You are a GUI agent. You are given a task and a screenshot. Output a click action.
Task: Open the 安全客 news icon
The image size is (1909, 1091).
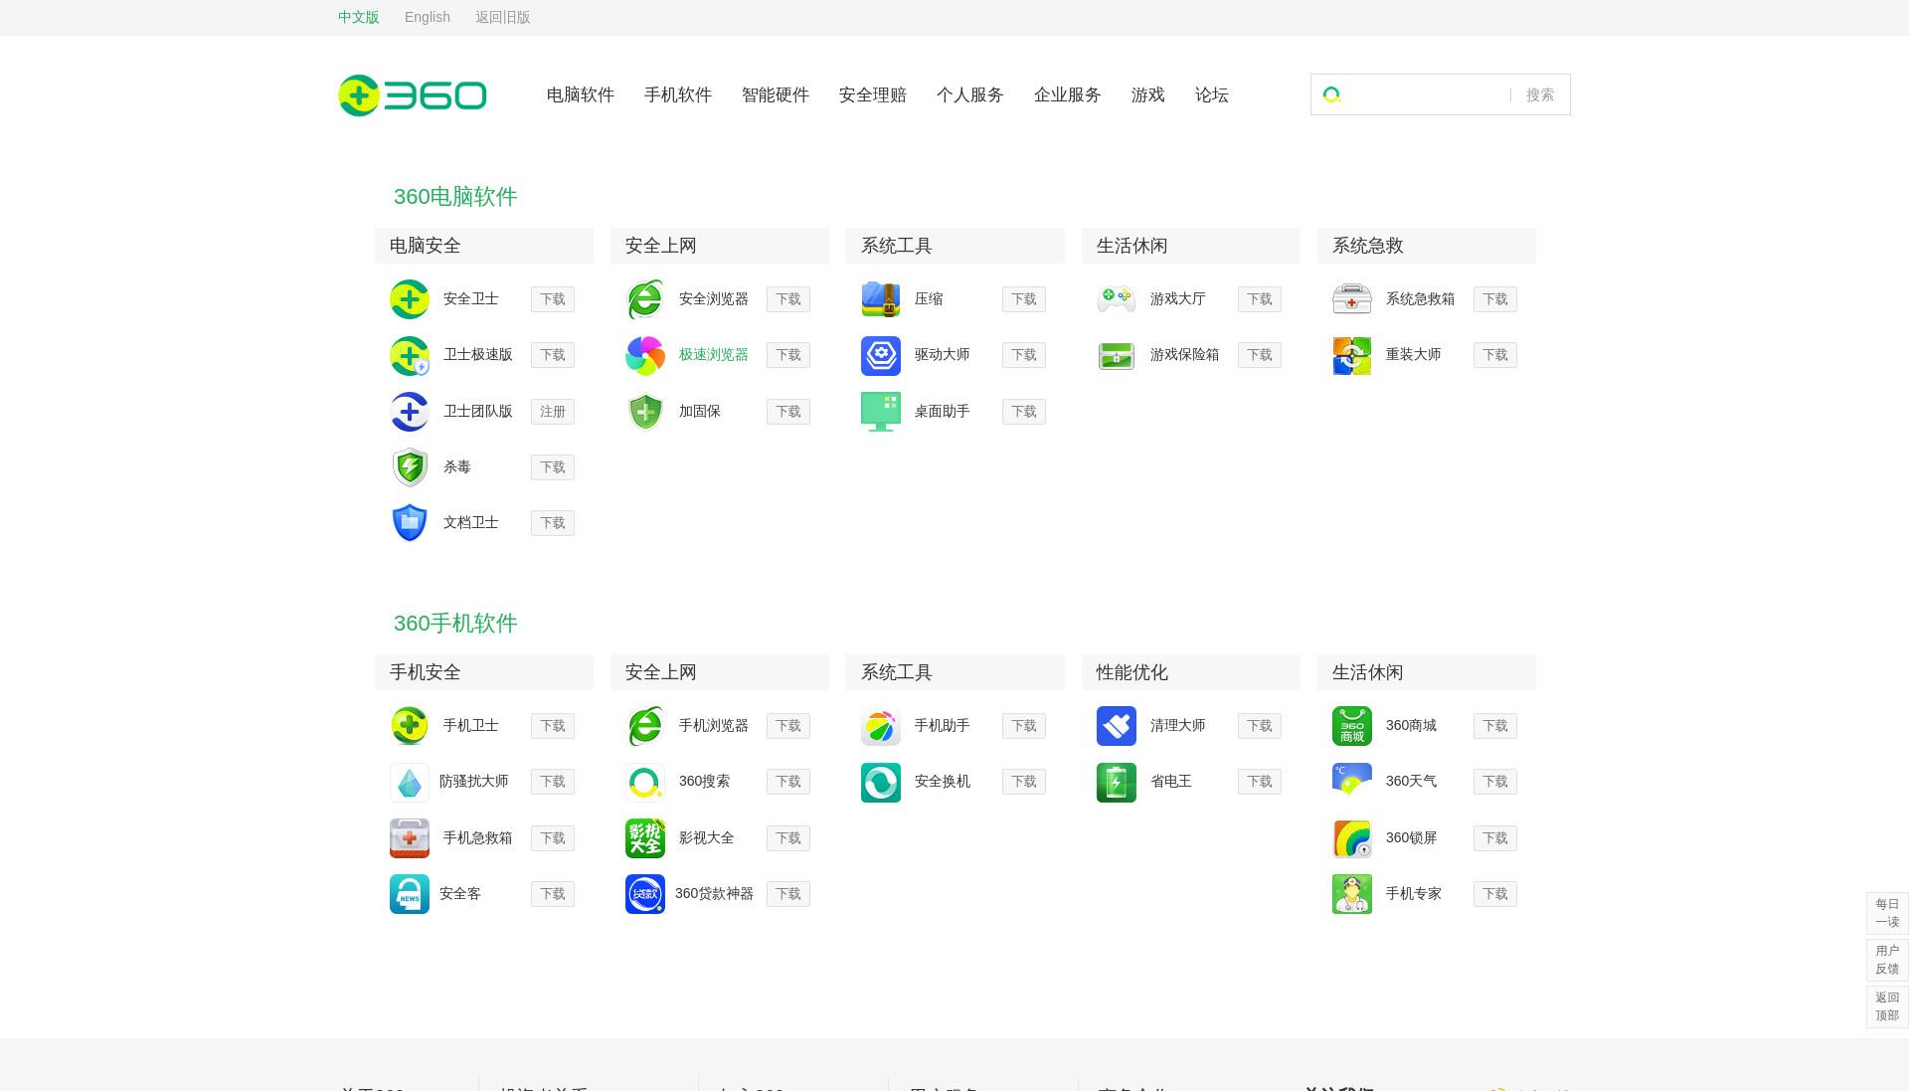[410, 894]
